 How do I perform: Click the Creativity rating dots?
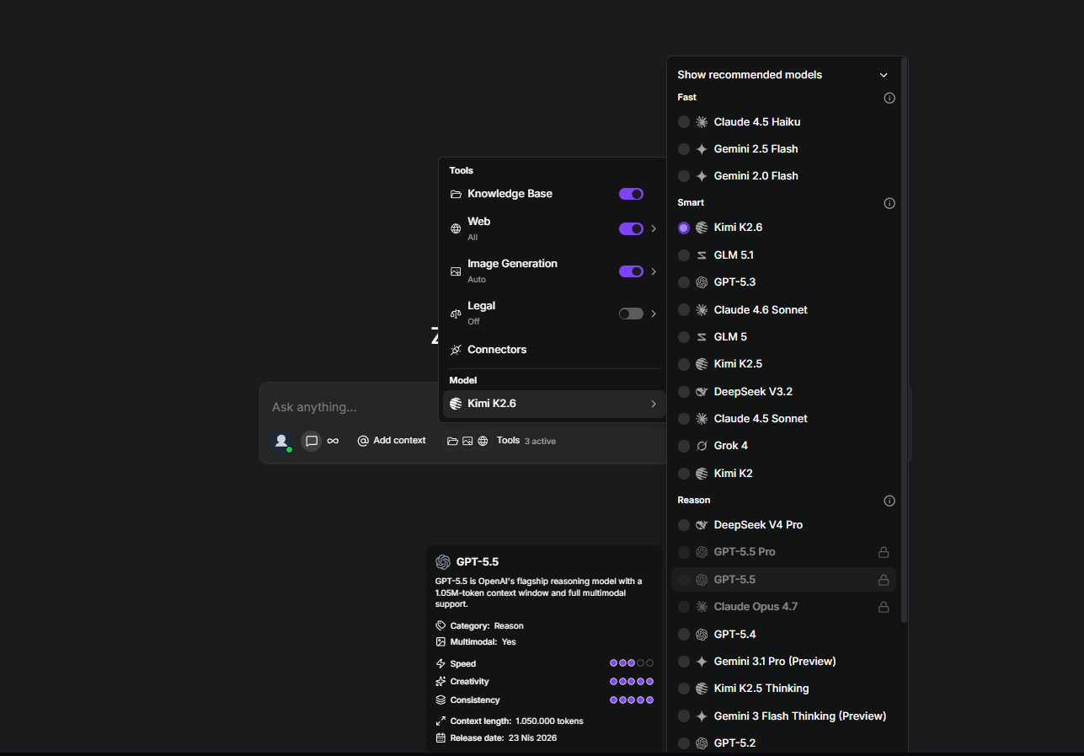click(632, 682)
